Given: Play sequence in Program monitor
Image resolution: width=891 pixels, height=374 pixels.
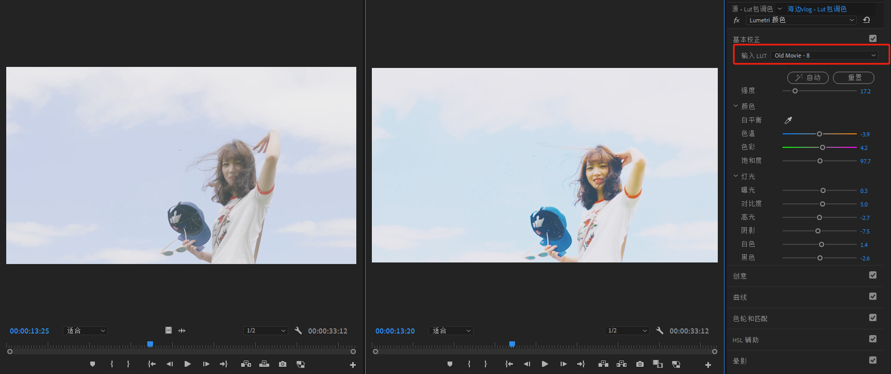Looking at the screenshot, I should point(545,364).
